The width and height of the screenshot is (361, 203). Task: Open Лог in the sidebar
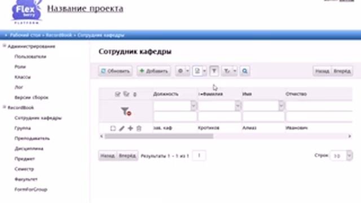pos(19,87)
